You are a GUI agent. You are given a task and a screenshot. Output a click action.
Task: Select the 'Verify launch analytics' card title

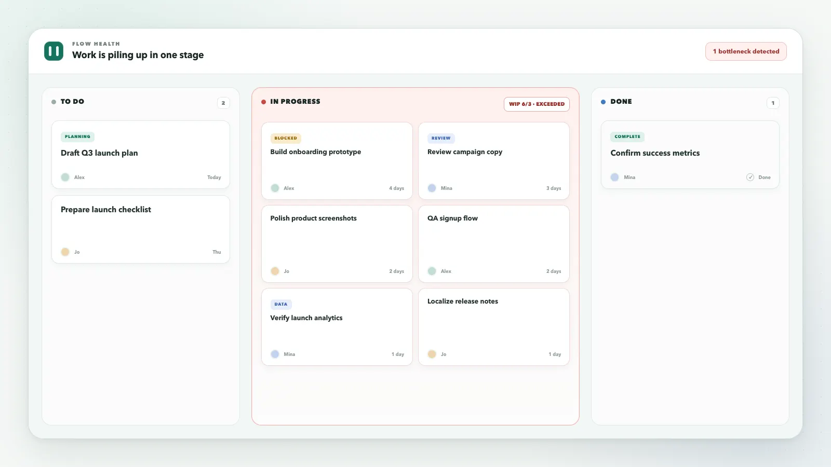point(306,318)
